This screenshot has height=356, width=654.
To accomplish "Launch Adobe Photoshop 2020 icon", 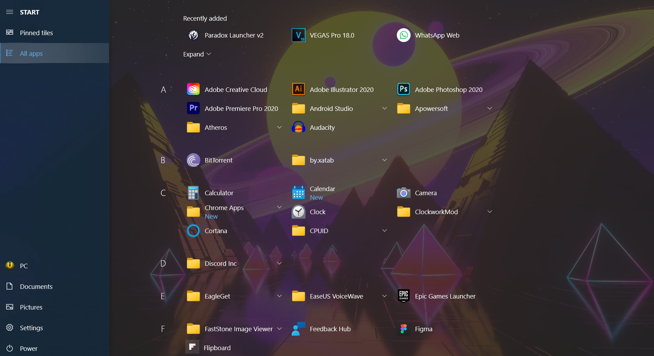I will pos(404,90).
